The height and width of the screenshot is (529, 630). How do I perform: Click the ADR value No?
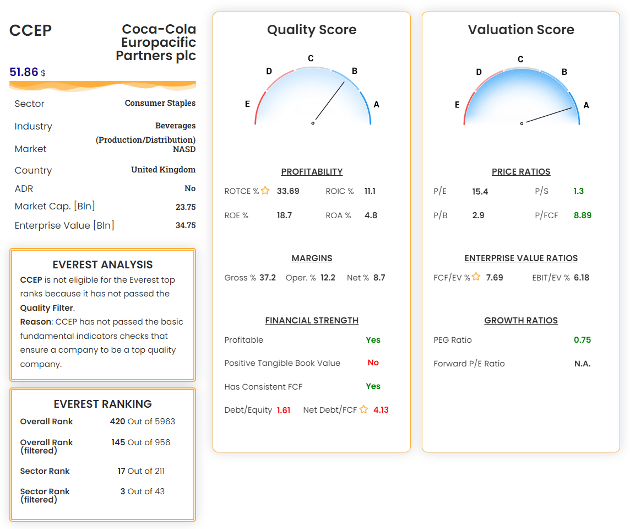(x=189, y=188)
